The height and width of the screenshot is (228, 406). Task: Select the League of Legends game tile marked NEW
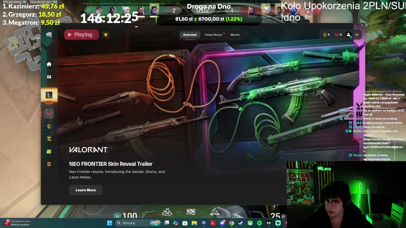49,95
